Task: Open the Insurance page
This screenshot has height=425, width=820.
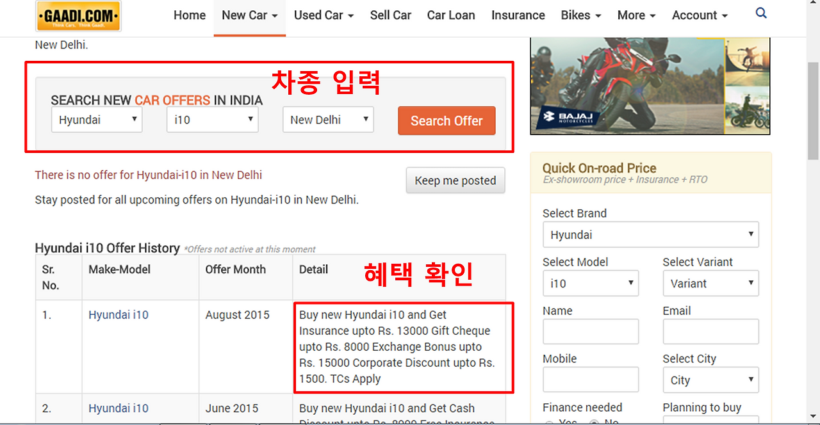Action: (518, 15)
